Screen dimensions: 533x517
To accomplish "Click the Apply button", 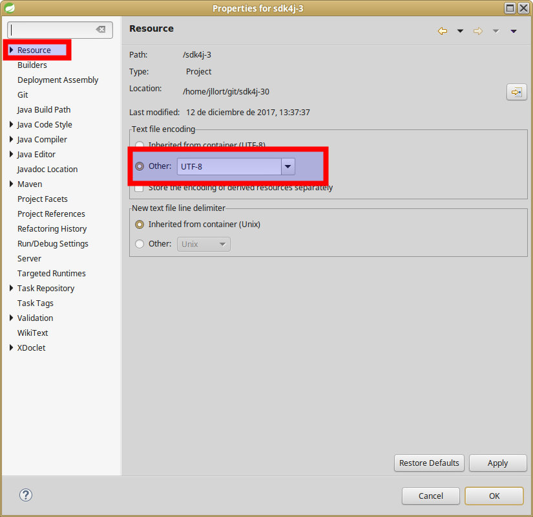I will click(497, 463).
